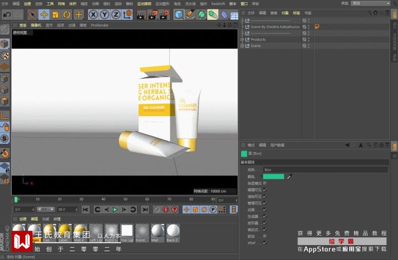Select the Cap material thumbnail
The image size is (398, 260).
[50, 233]
